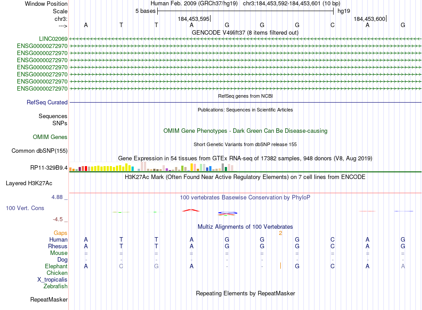The image size is (422, 310).
Task: Click Elephant row's light C base
Action: coord(121,266)
